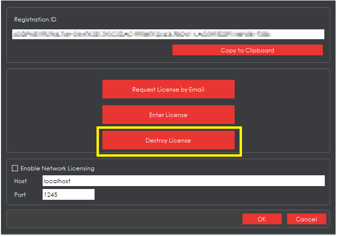Enable the Network Licensing checkbox
Image resolution: width=339 pixels, height=237 pixels.
click(15, 168)
